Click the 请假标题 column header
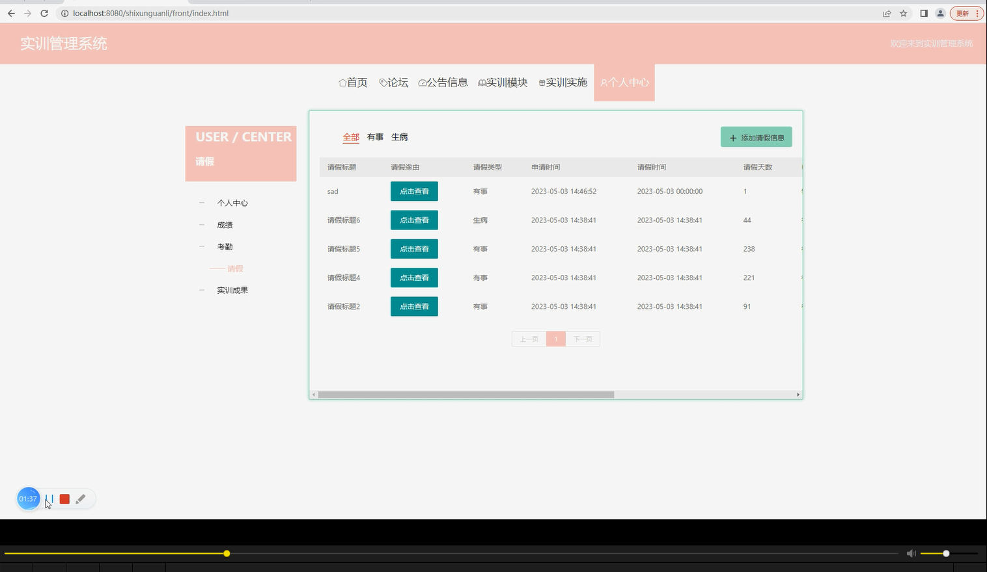Viewport: 987px width, 572px height. coord(342,167)
